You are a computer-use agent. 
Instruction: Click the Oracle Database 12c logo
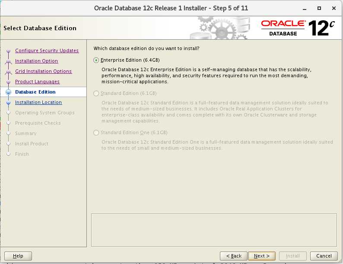tap(298, 28)
